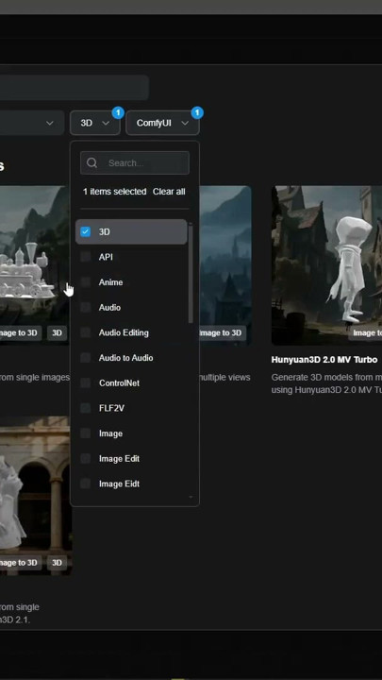Click the 3D tag on statue thumbnail

58,563
